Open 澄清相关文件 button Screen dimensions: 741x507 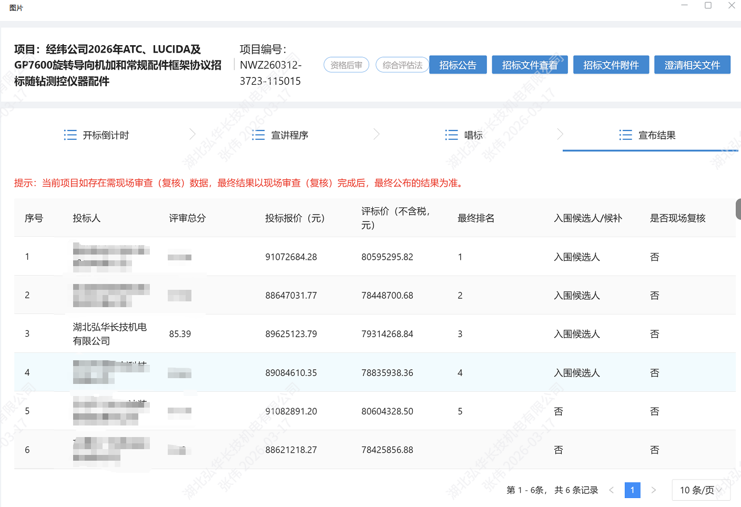tap(692, 65)
